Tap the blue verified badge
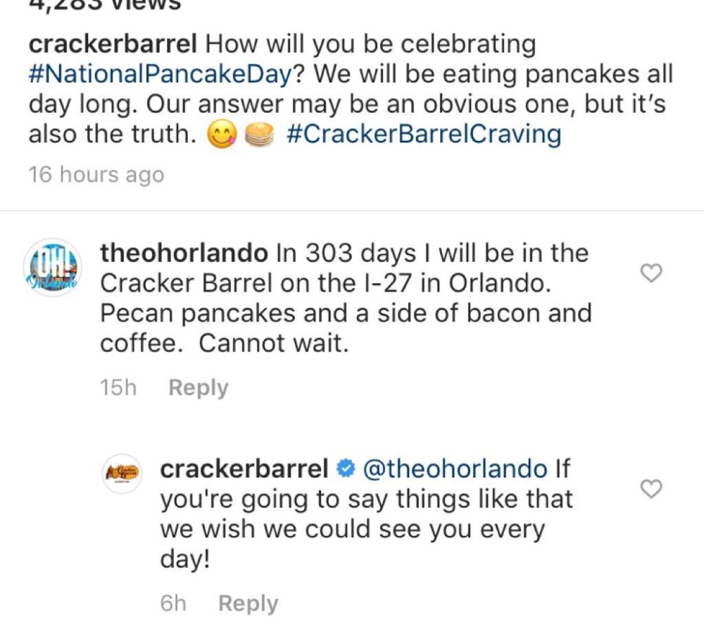This screenshot has width=704, height=624. point(346,470)
